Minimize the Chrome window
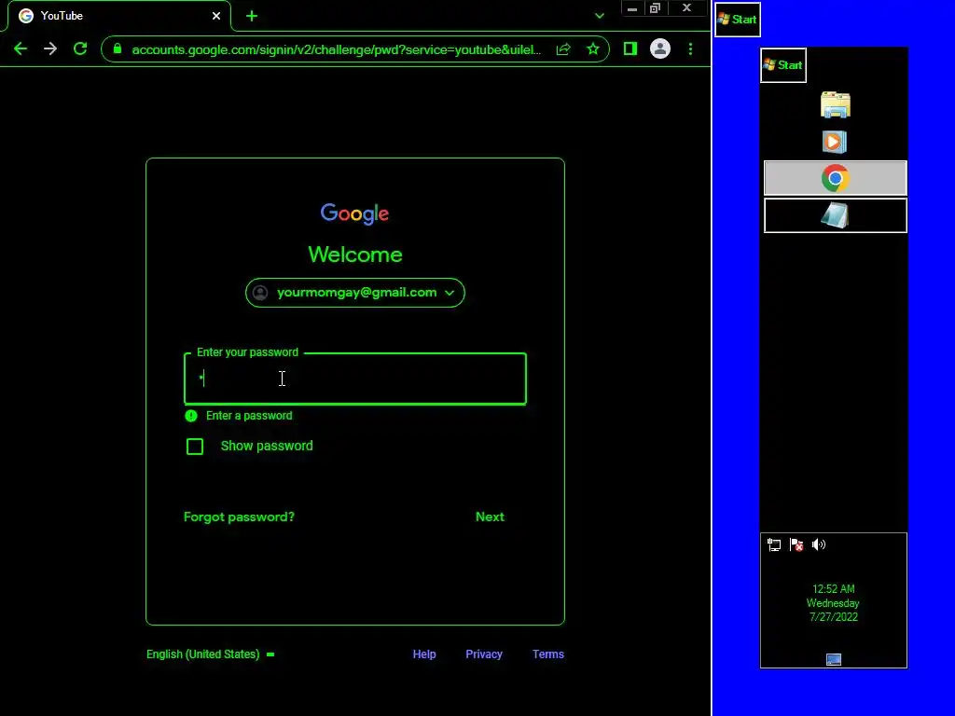The height and width of the screenshot is (716, 955). [632, 8]
